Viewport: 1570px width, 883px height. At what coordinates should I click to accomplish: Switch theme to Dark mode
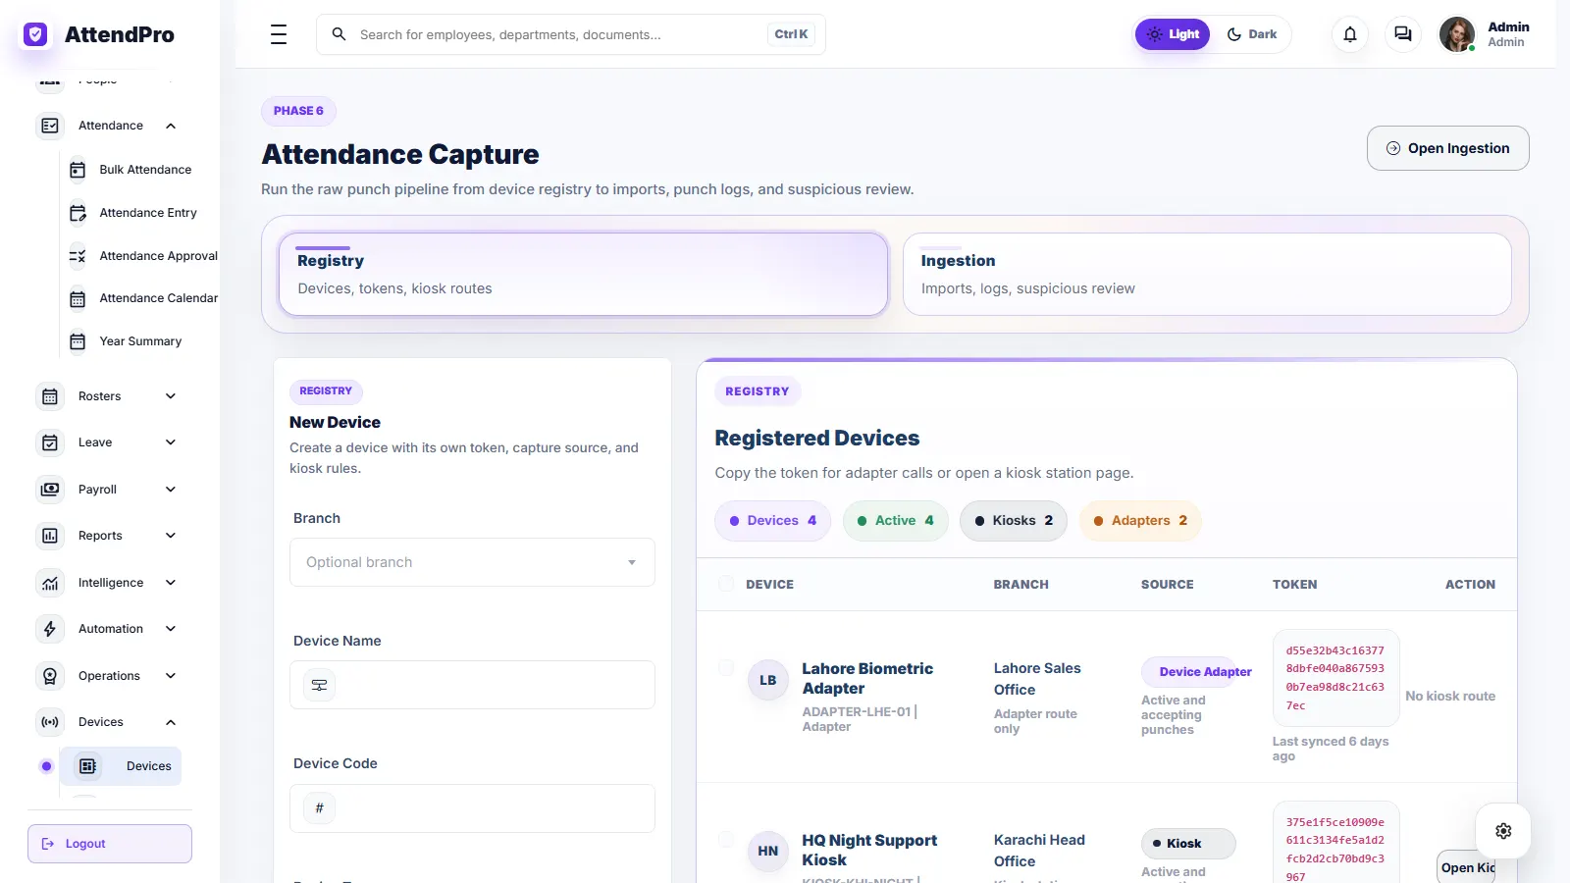[1251, 34]
